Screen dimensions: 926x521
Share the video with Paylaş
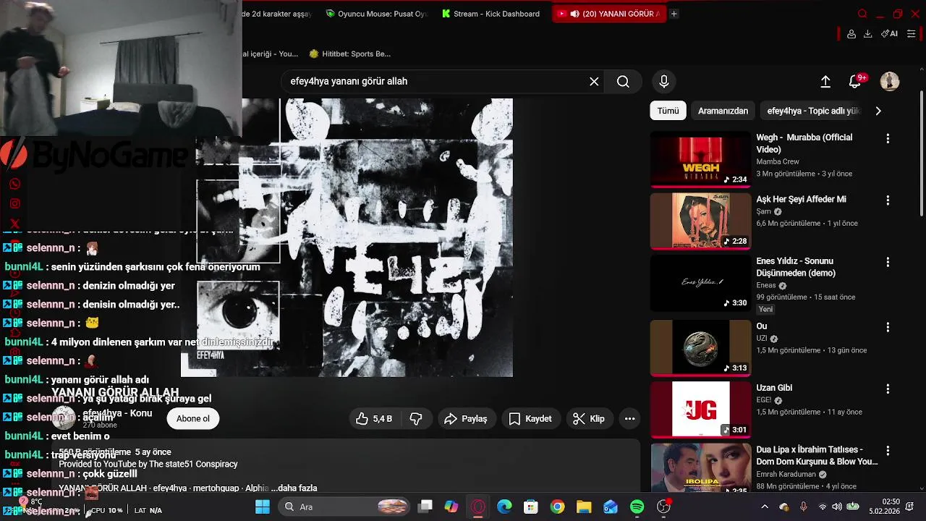[x=466, y=419]
